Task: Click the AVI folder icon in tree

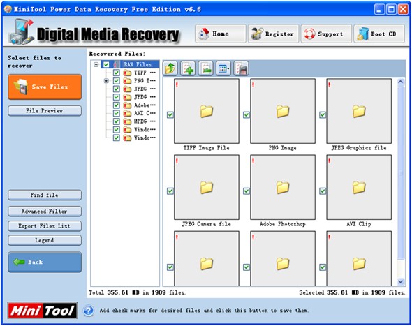Action: coord(127,114)
